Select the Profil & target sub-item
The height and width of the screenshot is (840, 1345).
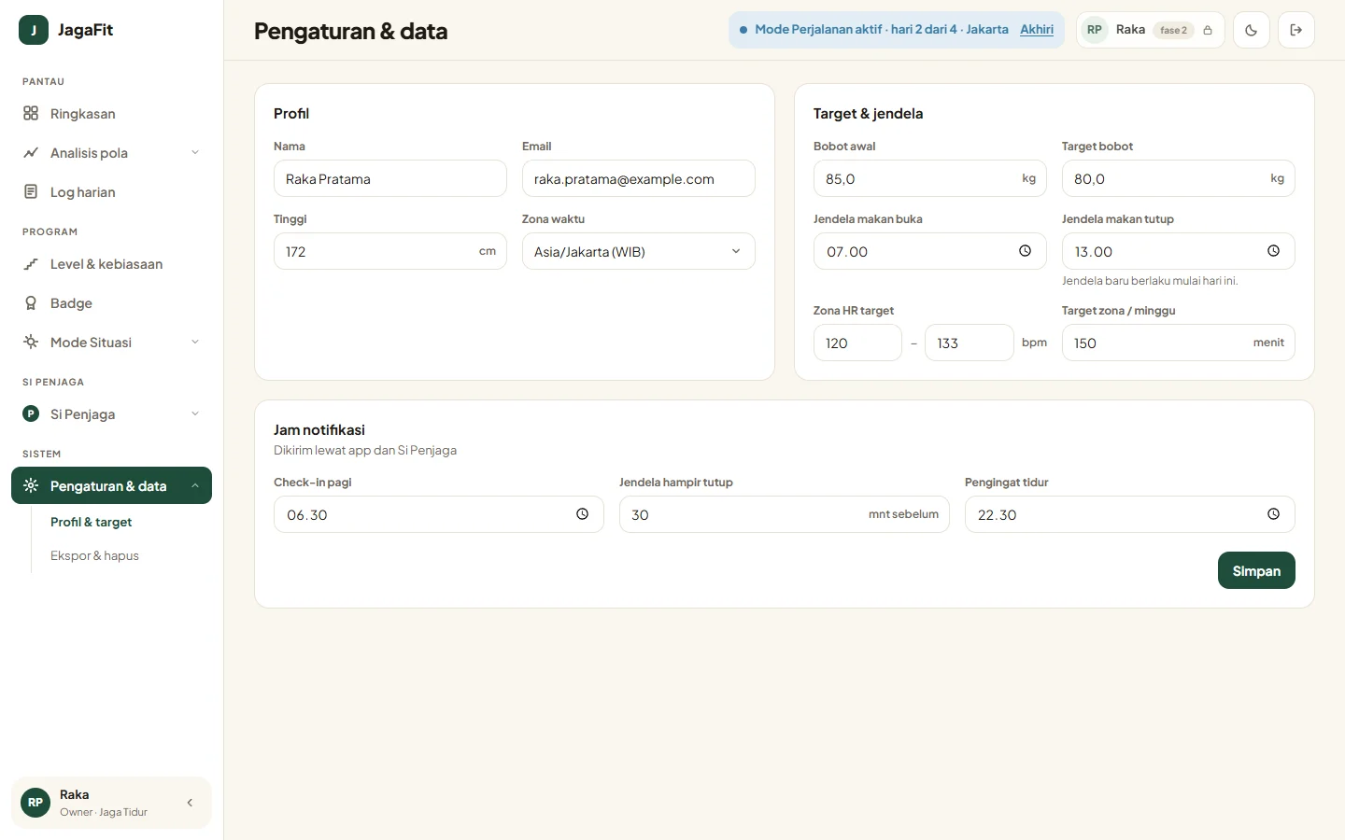coord(91,522)
